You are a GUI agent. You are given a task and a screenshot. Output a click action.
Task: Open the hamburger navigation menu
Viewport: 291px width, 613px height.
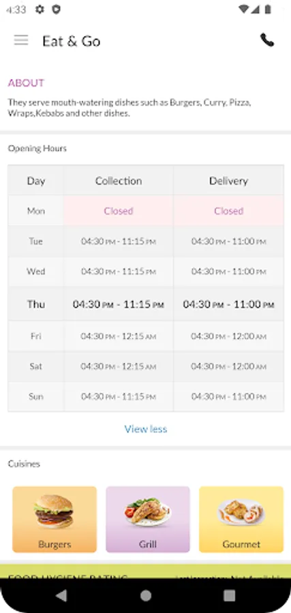[x=21, y=40]
